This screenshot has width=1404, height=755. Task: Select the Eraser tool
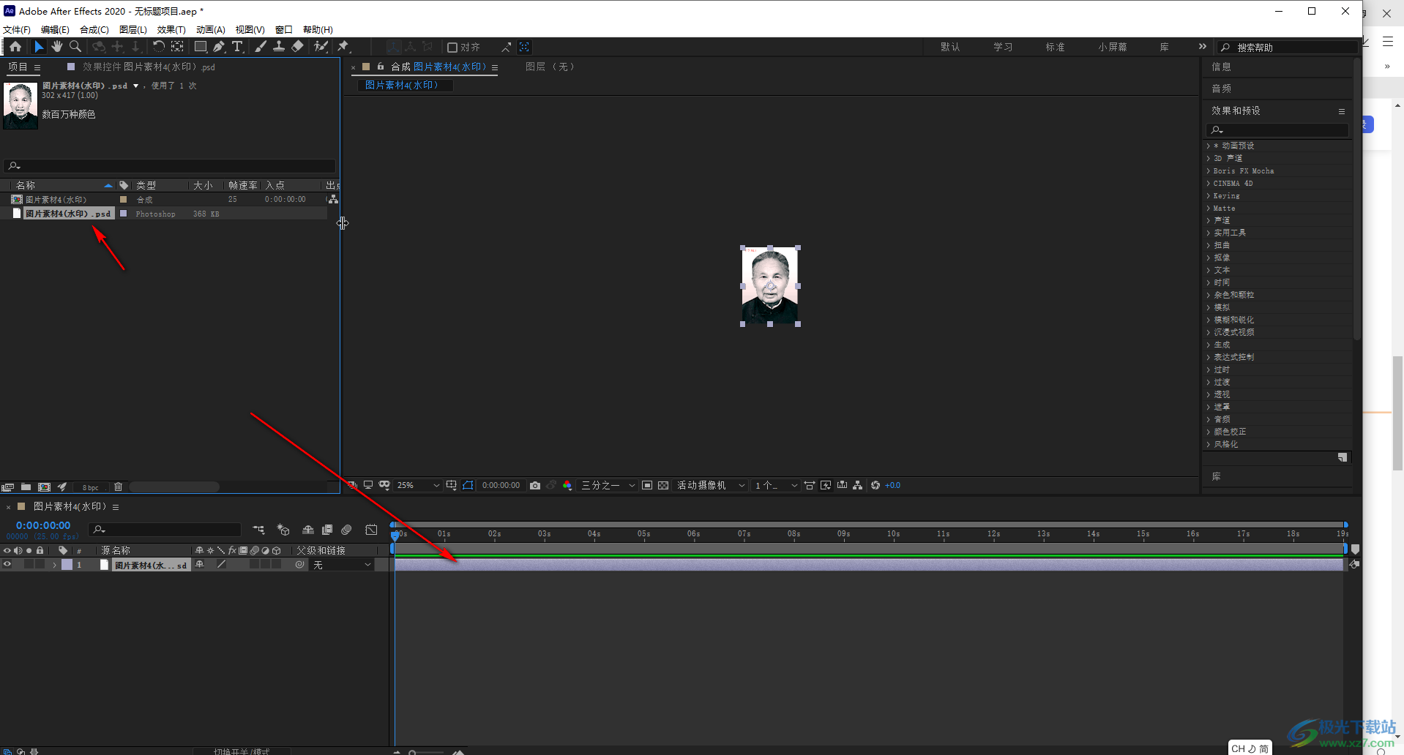(297, 47)
